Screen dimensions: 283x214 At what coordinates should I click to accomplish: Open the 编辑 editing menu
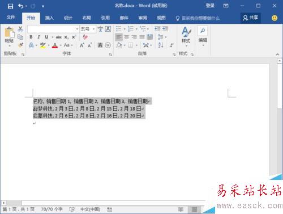point(203,36)
